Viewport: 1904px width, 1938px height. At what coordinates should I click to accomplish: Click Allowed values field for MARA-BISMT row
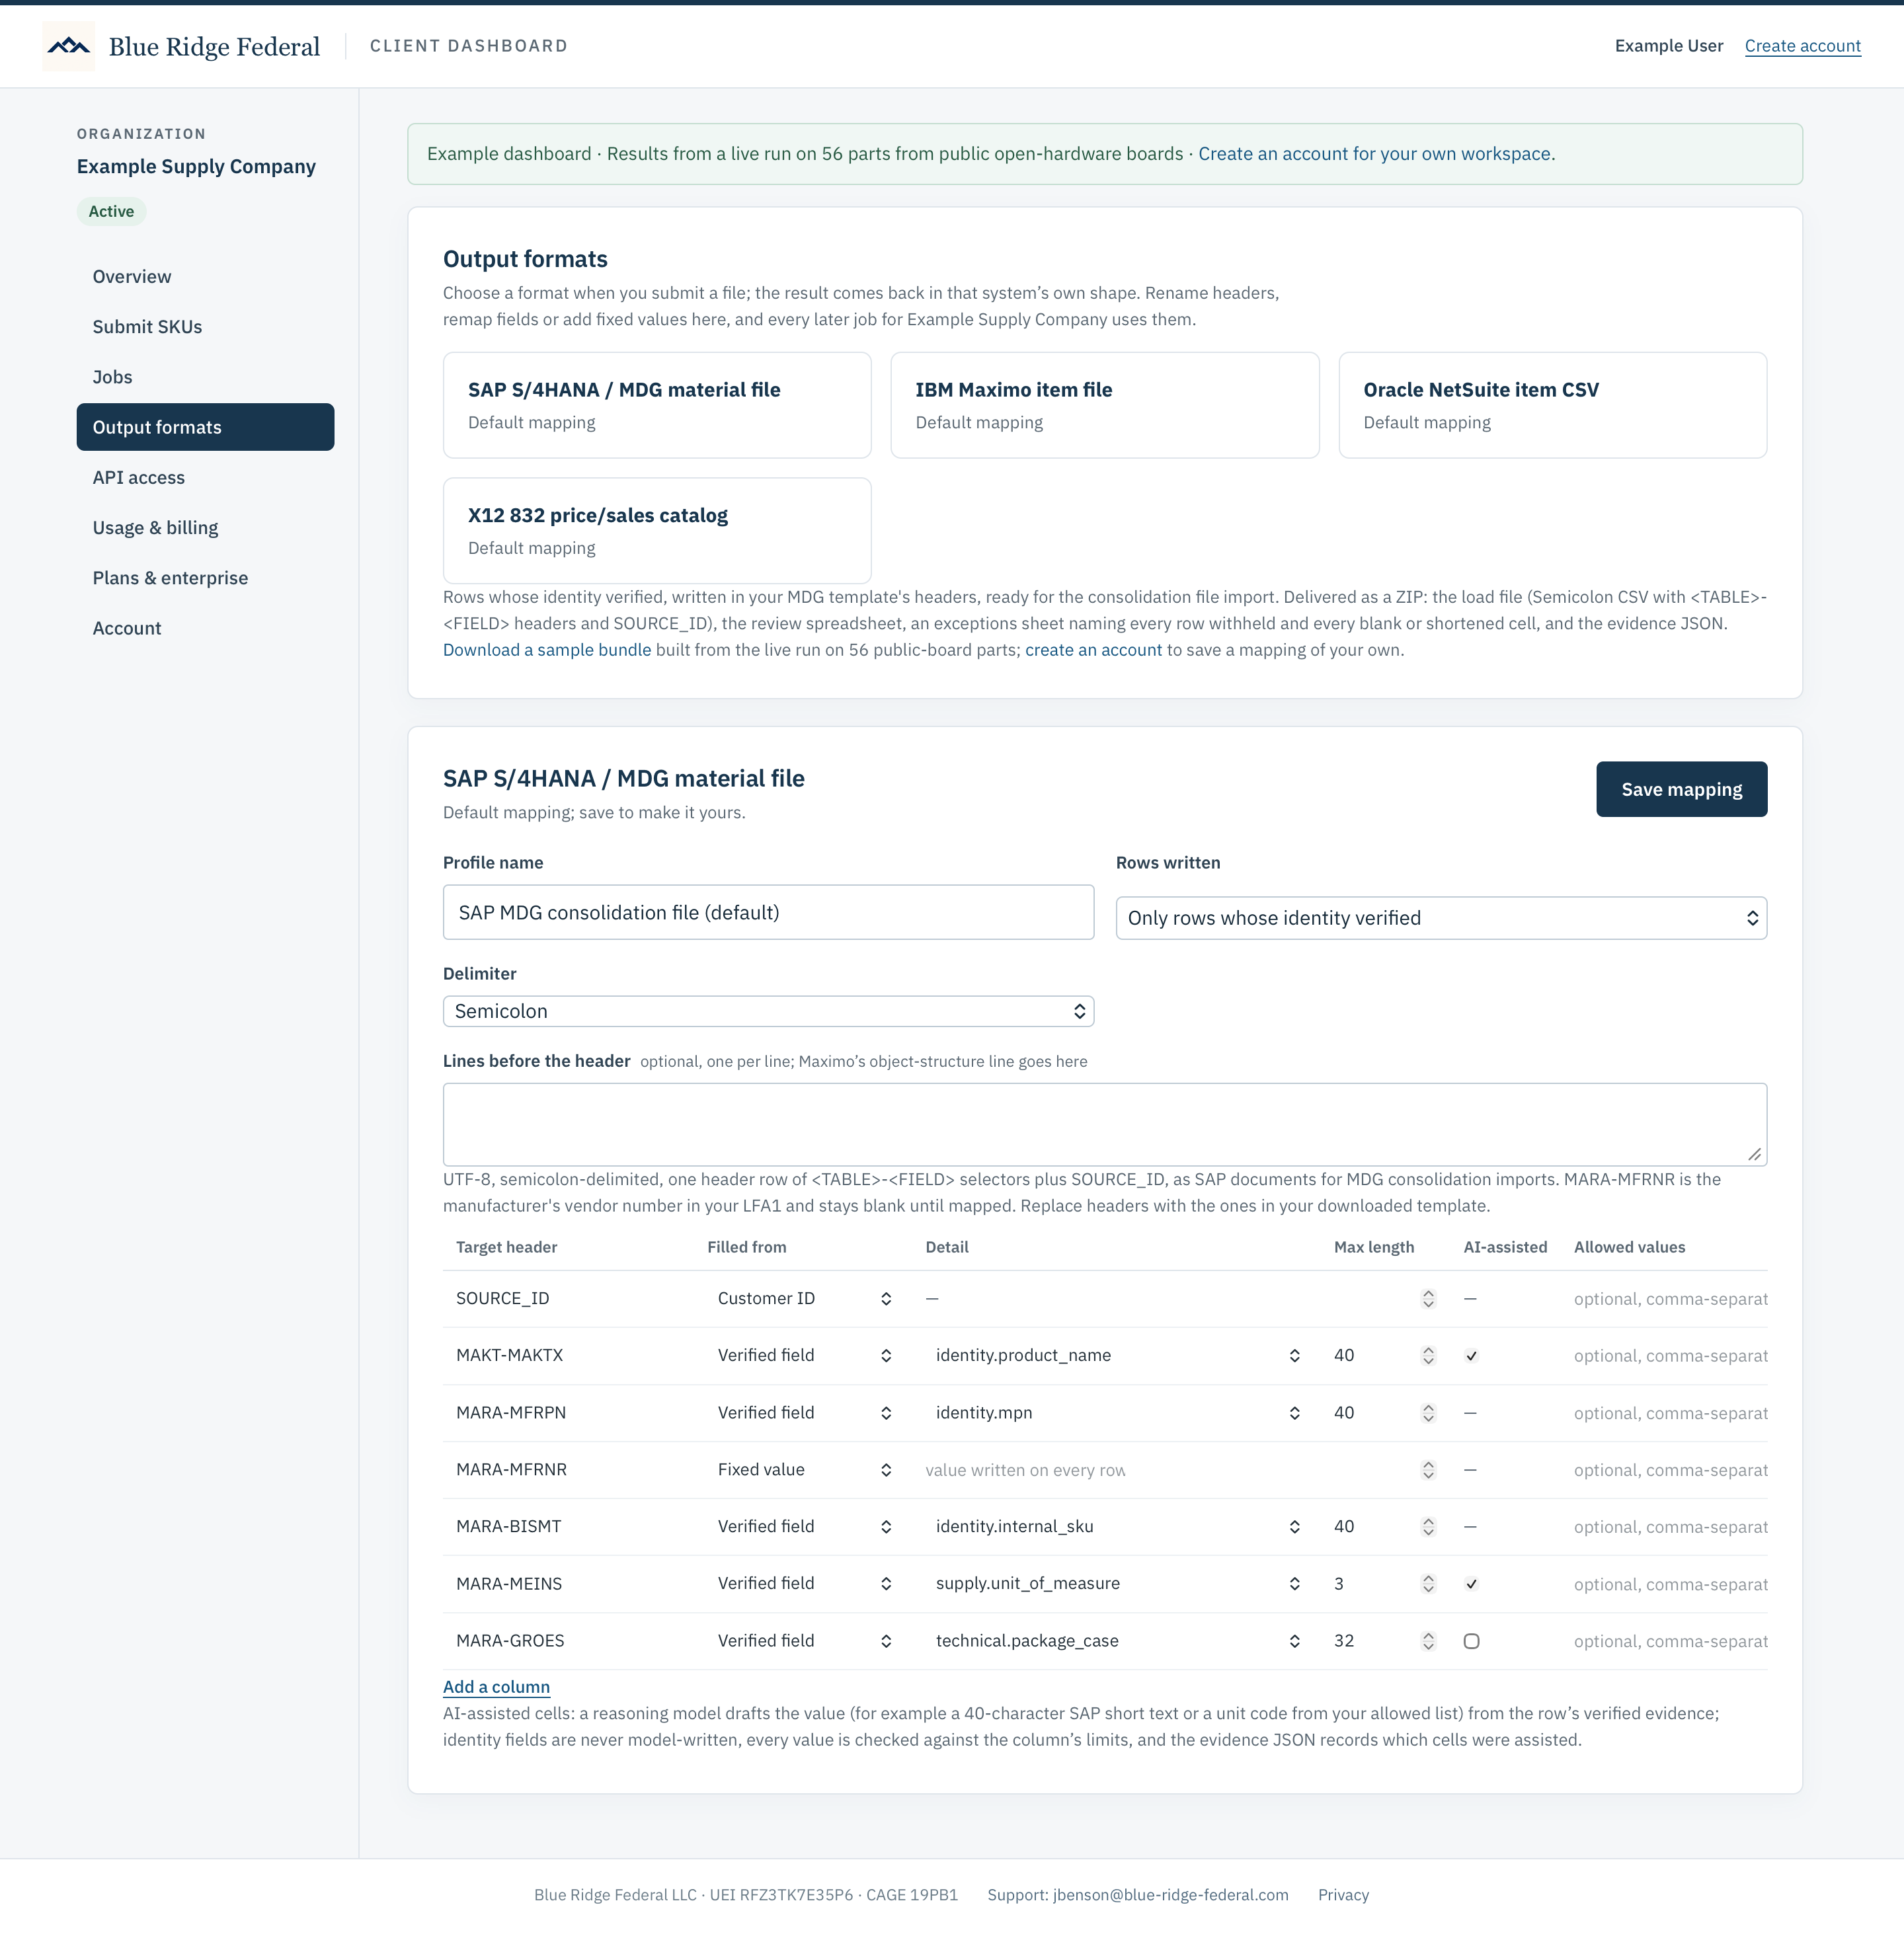(1670, 1527)
